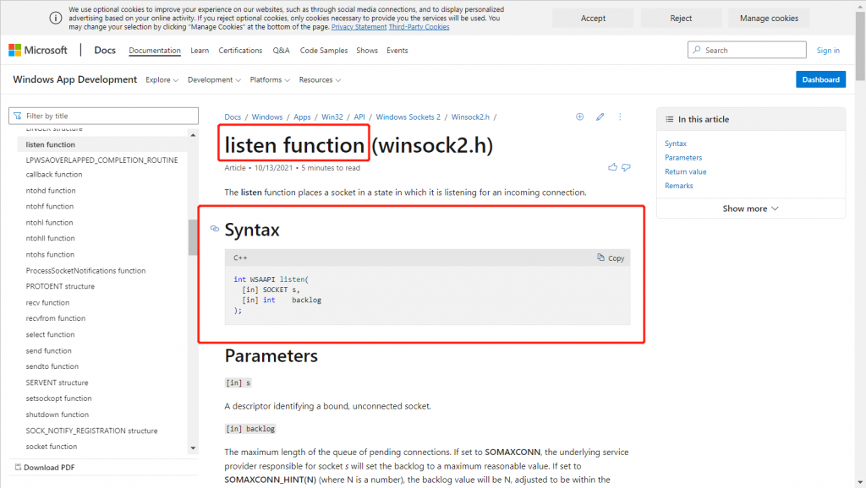
Task: Select the Code Samples nav item
Action: pyautogui.click(x=324, y=50)
